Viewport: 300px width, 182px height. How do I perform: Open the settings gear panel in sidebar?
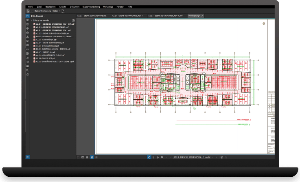[x=28, y=45]
